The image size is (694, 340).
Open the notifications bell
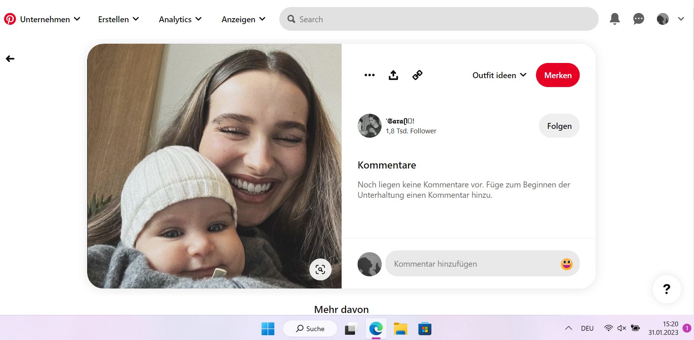[x=615, y=19]
